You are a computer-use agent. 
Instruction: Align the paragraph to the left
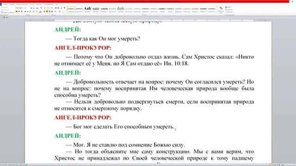pyautogui.click(x=44, y=12)
